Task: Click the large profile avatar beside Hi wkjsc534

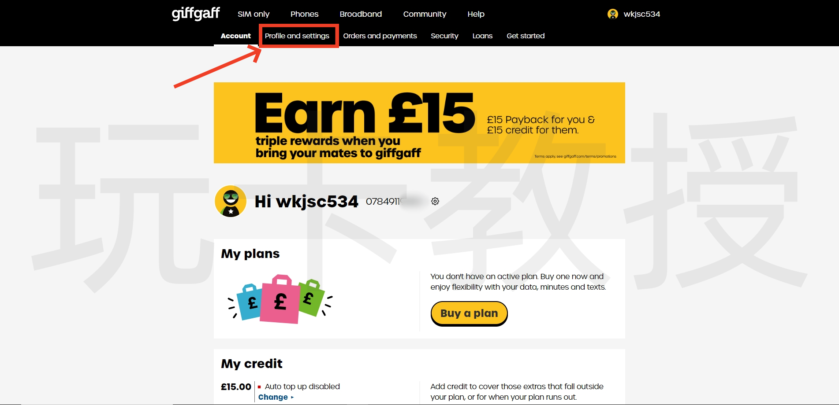Action: 231,201
